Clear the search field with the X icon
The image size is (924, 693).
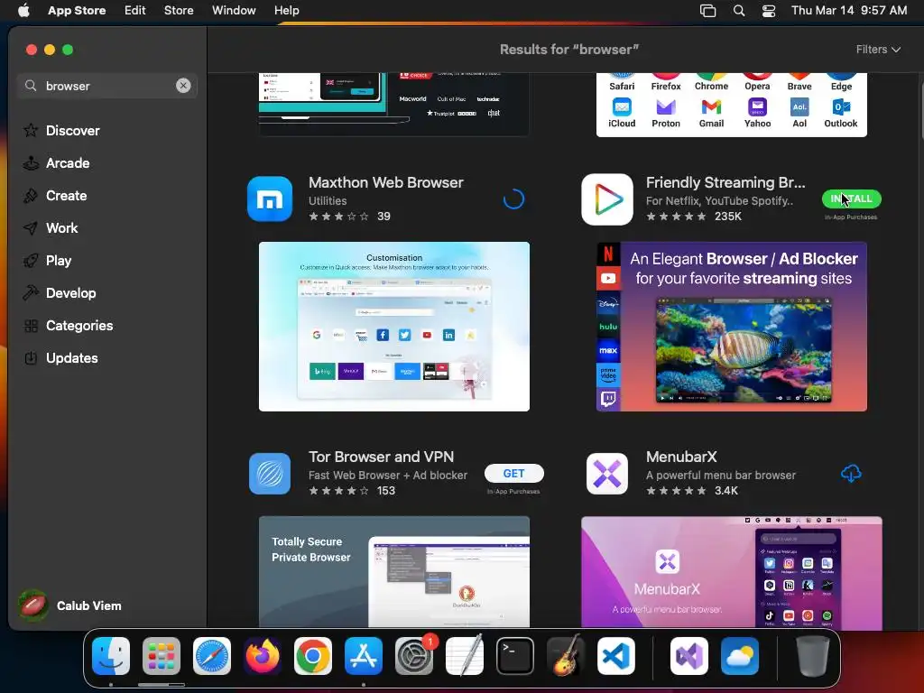(183, 86)
